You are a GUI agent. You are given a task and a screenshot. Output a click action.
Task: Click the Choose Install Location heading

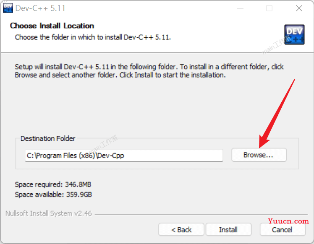pyautogui.click(x=52, y=26)
